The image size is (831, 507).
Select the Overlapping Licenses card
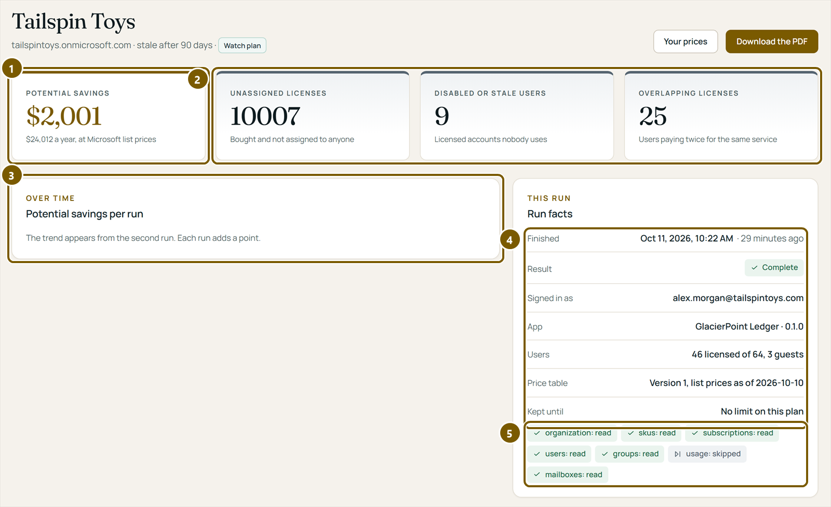[721, 116]
